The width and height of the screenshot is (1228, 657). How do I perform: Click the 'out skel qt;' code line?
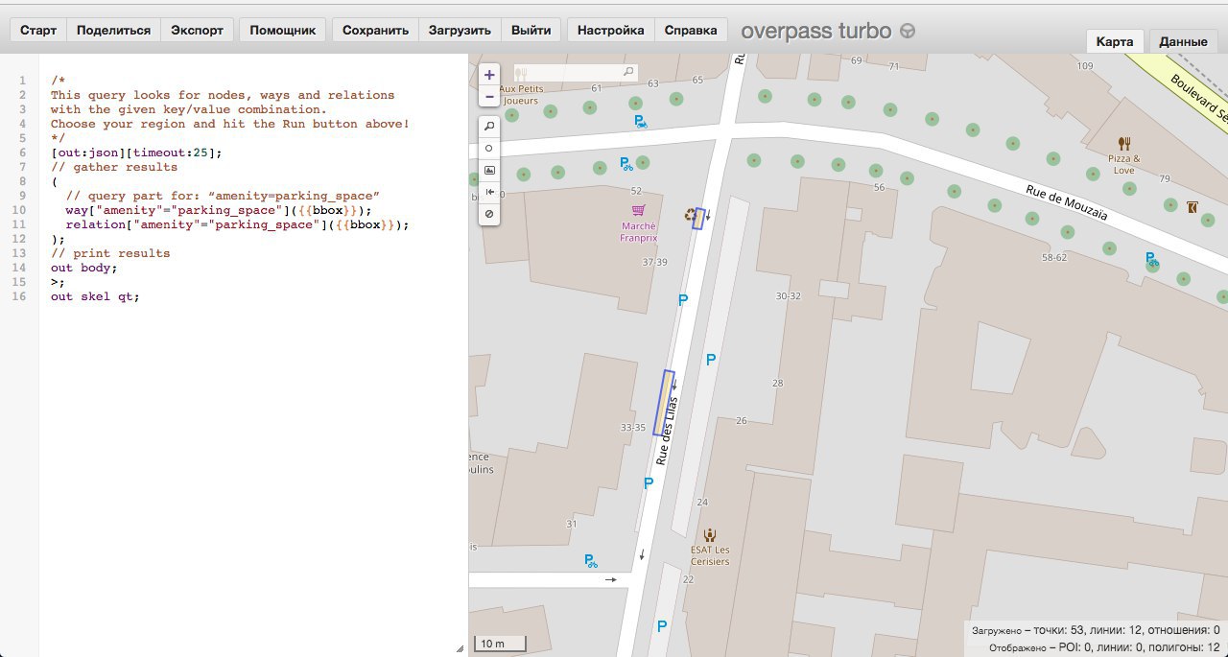tap(95, 296)
